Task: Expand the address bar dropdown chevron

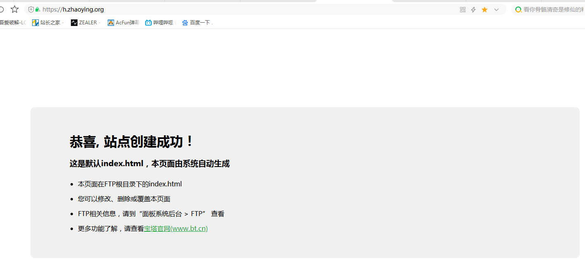Action: pos(496,9)
